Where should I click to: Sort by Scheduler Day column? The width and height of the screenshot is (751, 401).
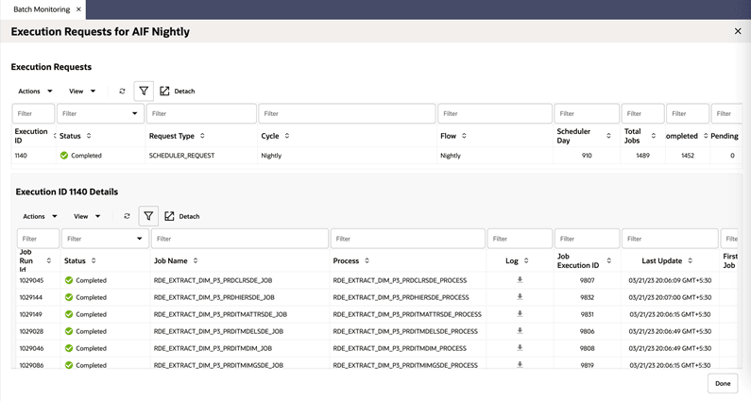pyautogui.click(x=608, y=136)
